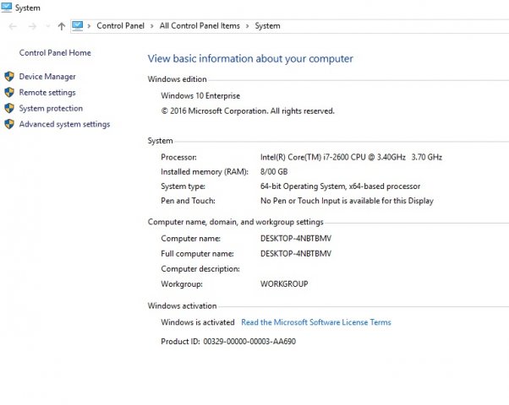The height and width of the screenshot is (405, 509).
Task: Expand chevron after Control Panel breadcrumb
Action: 154,26
